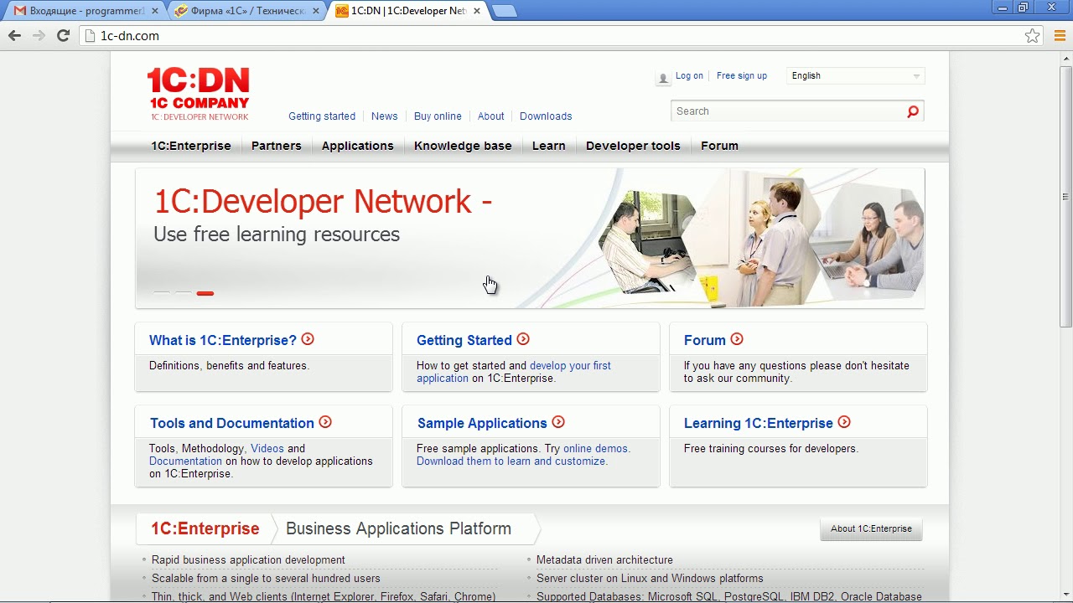1073x603 pixels.
Task: Open the Applications menu item
Action: 358,146
